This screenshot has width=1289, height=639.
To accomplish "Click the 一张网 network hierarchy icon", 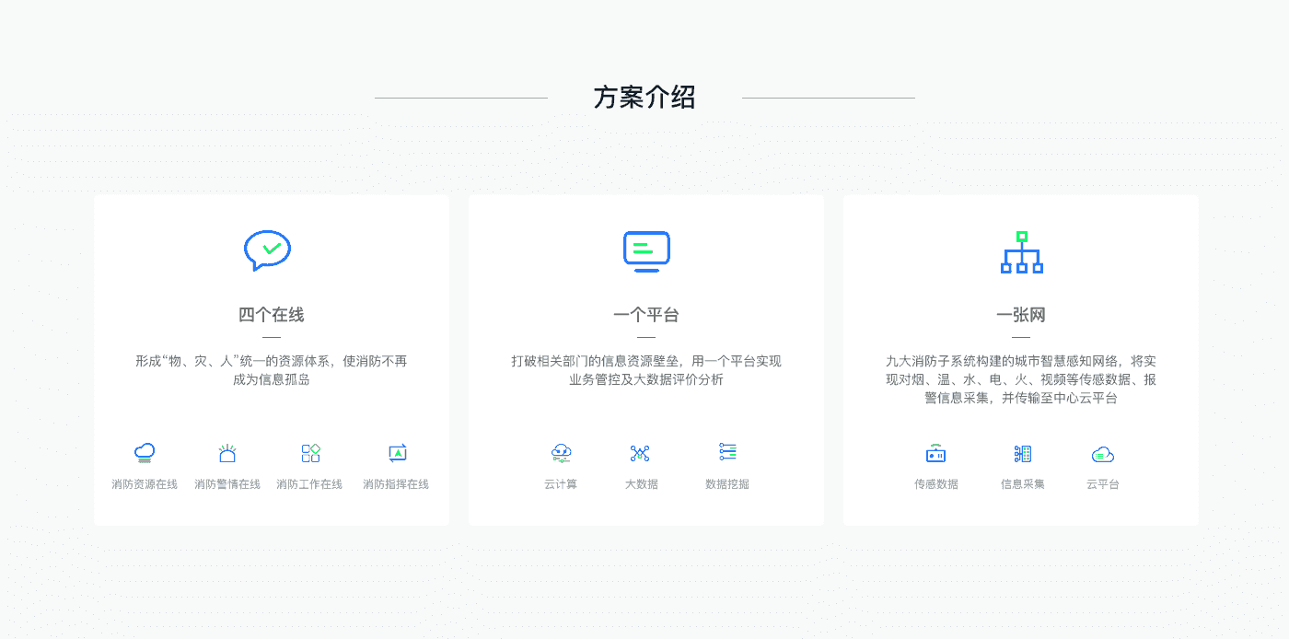I will 1021,252.
